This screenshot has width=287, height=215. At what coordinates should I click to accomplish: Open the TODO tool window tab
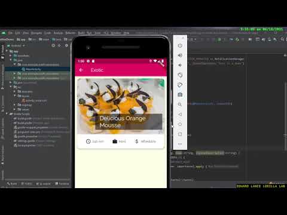coord(27,183)
